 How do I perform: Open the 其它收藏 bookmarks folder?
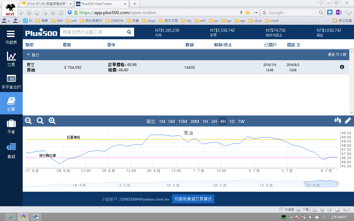[x=342, y=21]
